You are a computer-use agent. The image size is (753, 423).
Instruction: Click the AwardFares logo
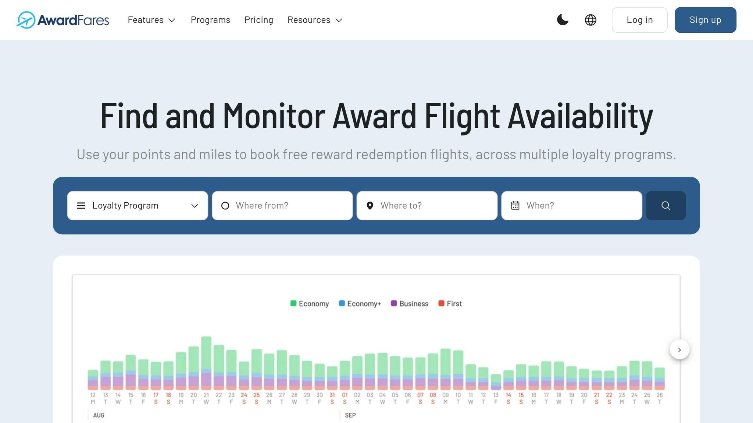(x=63, y=20)
